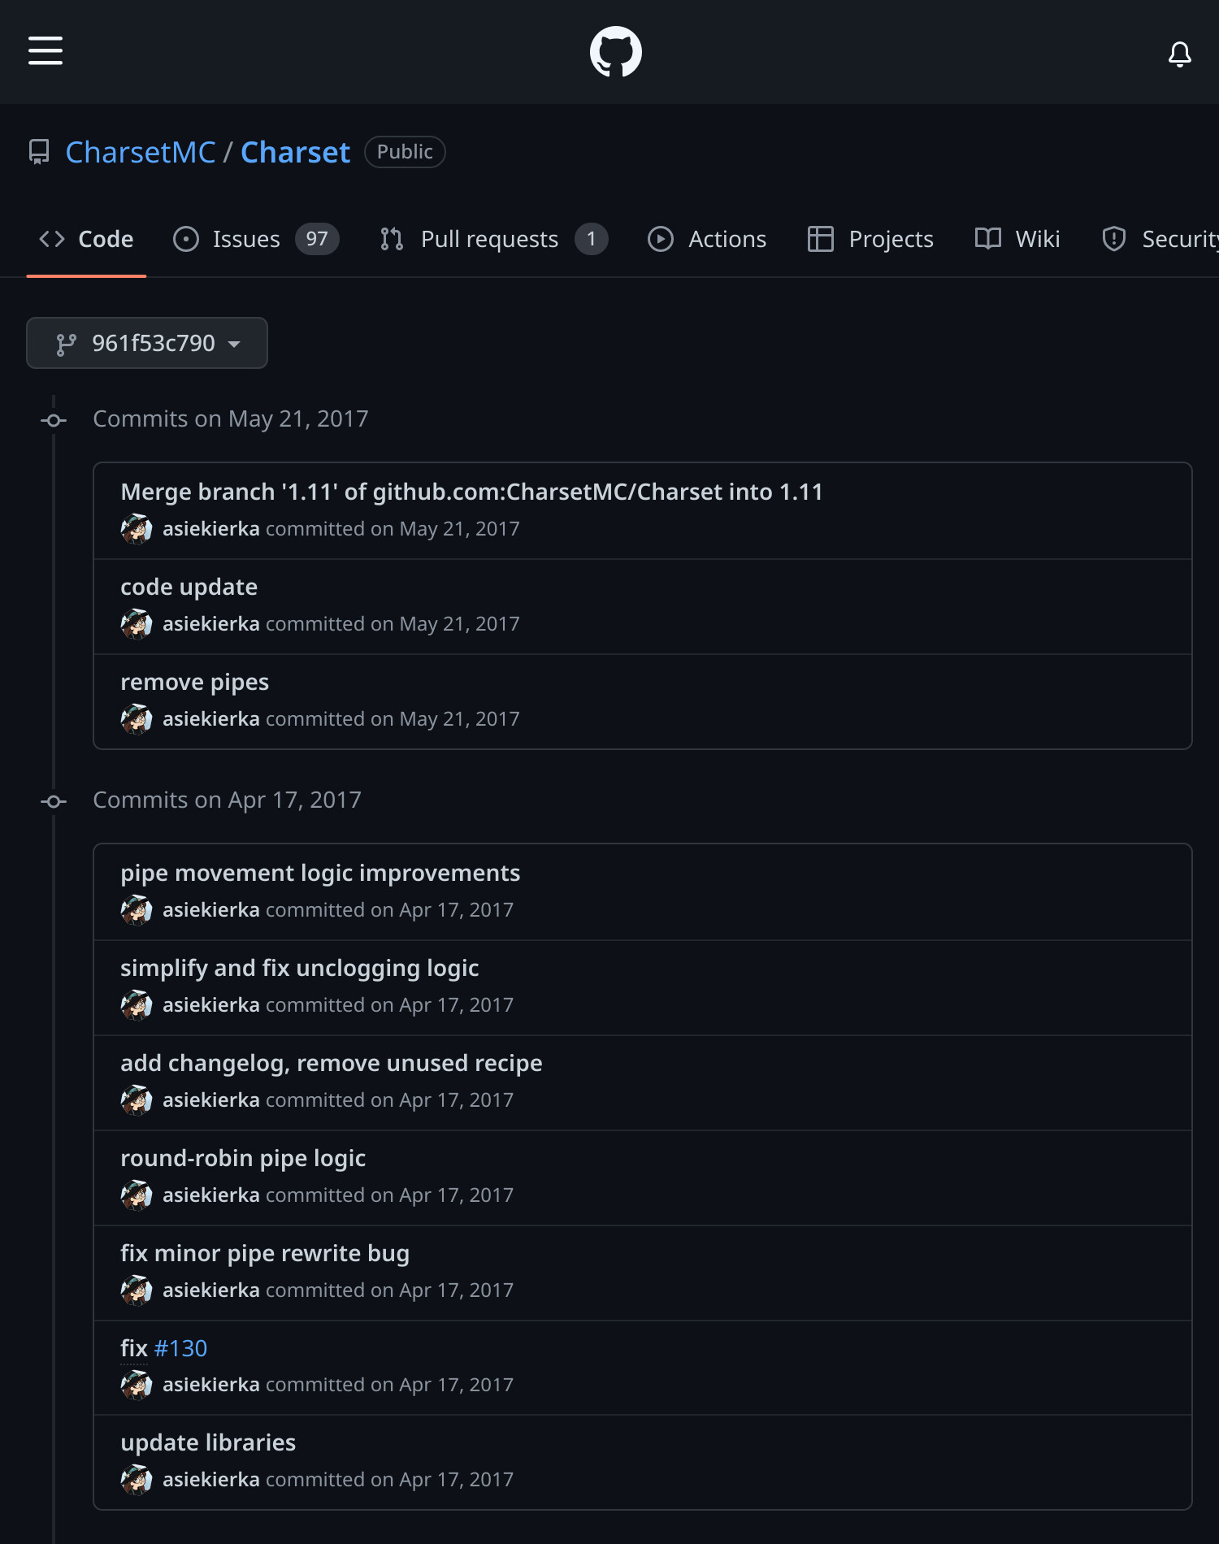Click the branch selector dropdown caret
This screenshot has width=1219, height=1544.
[x=234, y=345]
